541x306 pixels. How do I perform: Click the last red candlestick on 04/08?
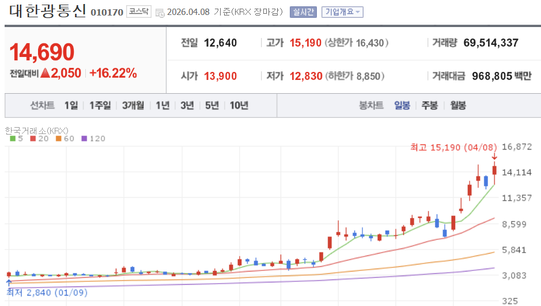[494, 173]
